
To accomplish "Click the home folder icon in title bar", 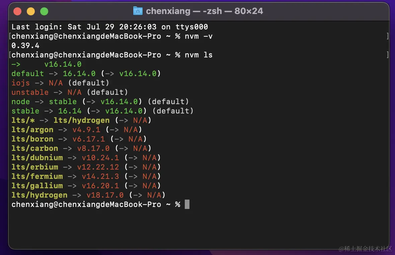I will pyautogui.click(x=138, y=11).
